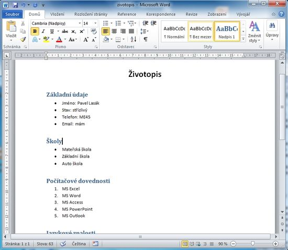Apply red font color
Screen dimensions: 288x250
coord(59,39)
